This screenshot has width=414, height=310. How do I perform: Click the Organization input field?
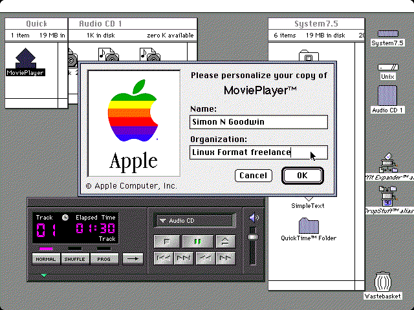pos(259,152)
